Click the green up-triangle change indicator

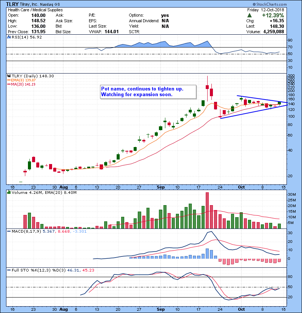[x=249, y=15]
